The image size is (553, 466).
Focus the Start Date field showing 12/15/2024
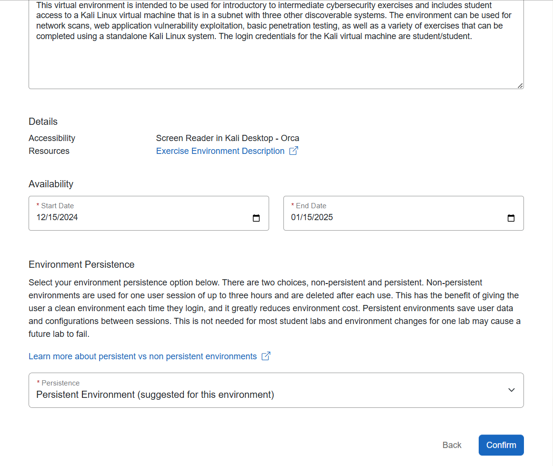point(149,213)
